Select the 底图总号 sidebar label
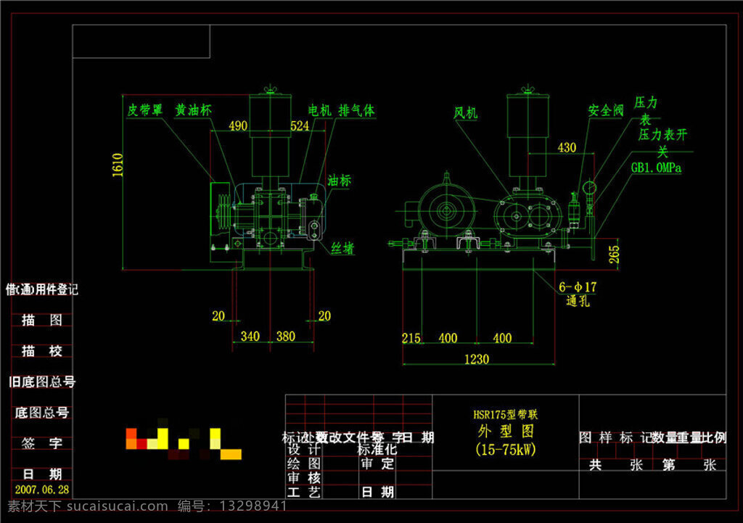Image resolution: width=743 pixels, height=523 pixels. 41,413
